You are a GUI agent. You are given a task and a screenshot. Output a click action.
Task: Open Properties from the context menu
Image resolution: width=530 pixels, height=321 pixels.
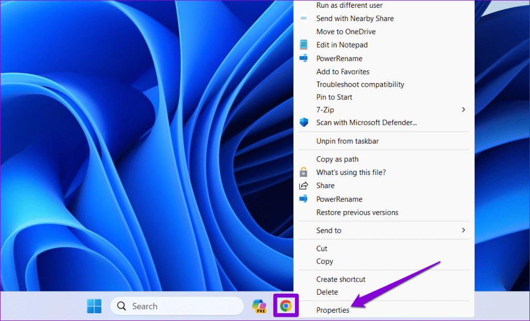click(x=333, y=310)
